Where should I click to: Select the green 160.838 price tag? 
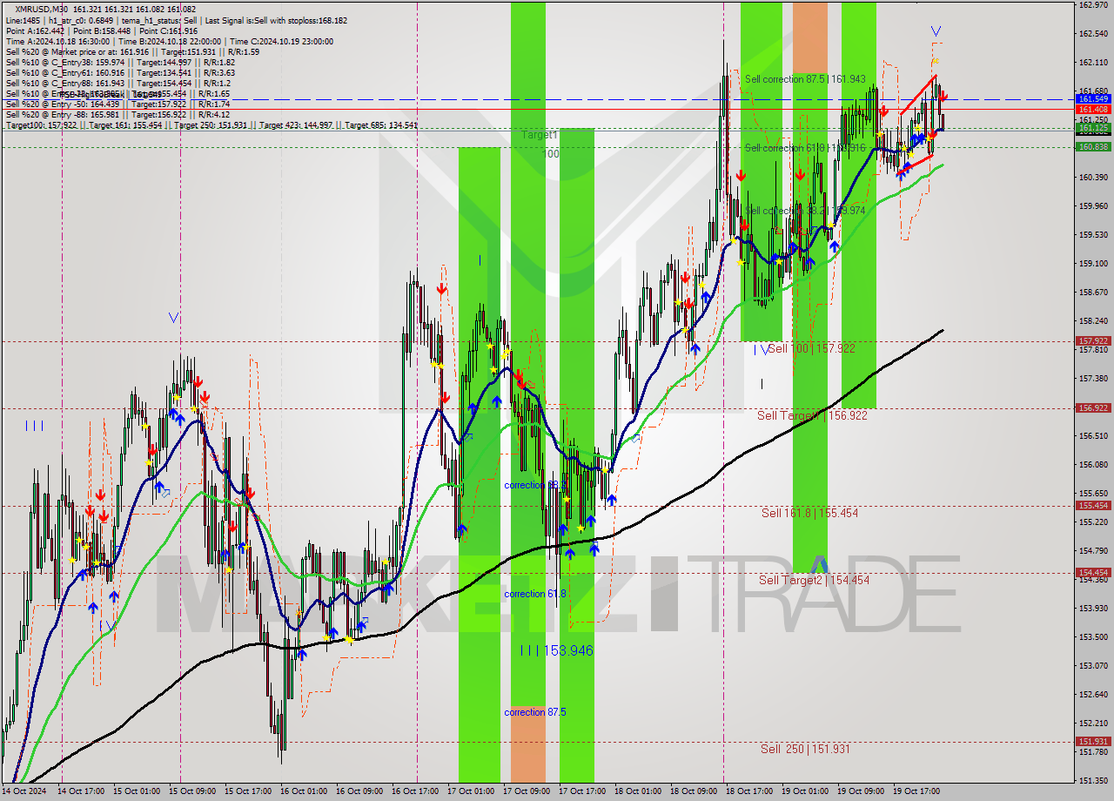tap(1093, 146)
